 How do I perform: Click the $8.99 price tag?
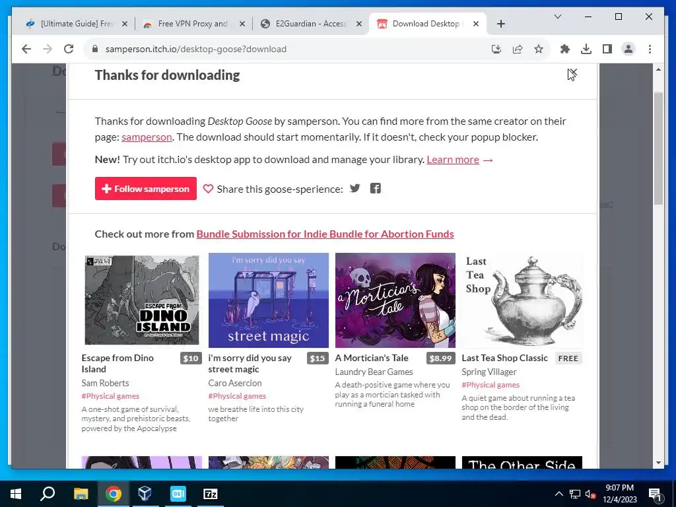[x=440, y=358]
